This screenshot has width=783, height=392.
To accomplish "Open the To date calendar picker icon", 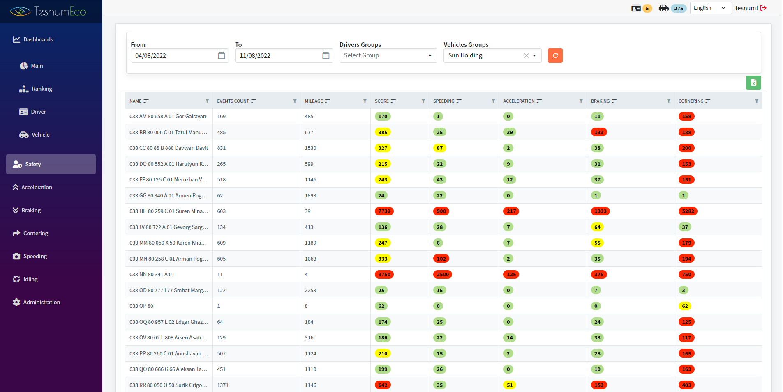I will (326, 55).
